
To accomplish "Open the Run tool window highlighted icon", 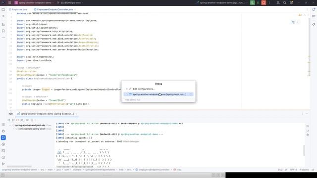I will 3,137.
